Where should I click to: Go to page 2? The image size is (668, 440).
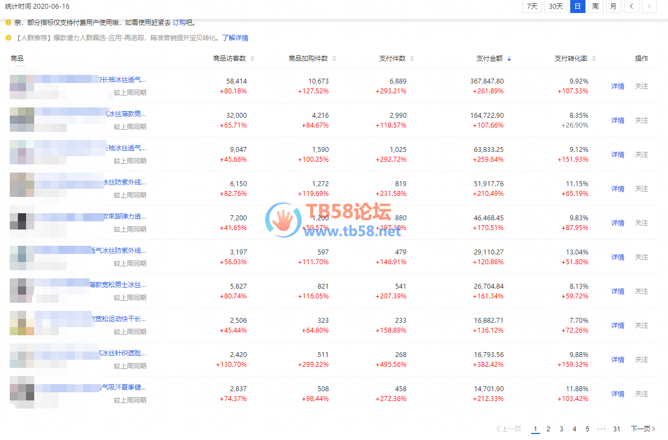coord(549,429)
